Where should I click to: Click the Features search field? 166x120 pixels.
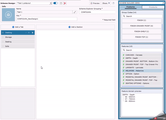click(x=142, y=50)
